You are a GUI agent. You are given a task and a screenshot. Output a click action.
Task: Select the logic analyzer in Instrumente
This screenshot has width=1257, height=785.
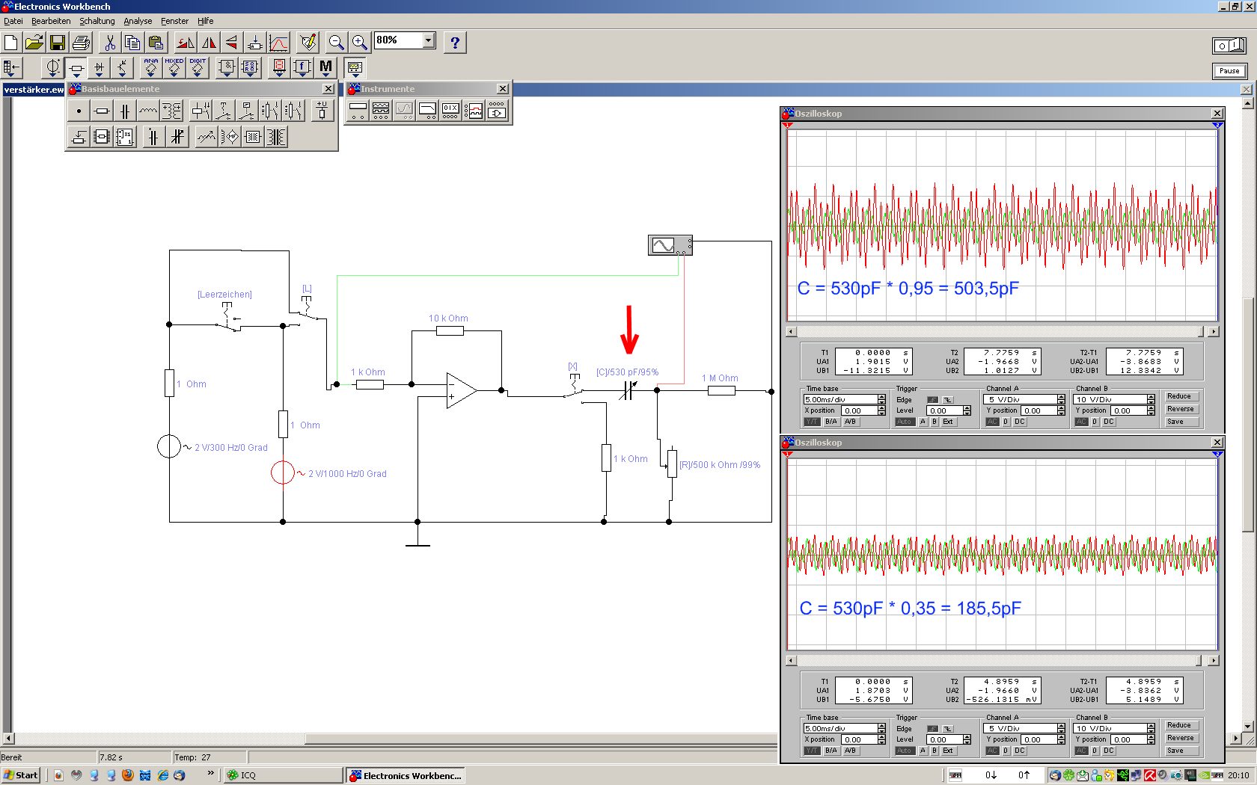pyautogui.click(x=474, y=111)
